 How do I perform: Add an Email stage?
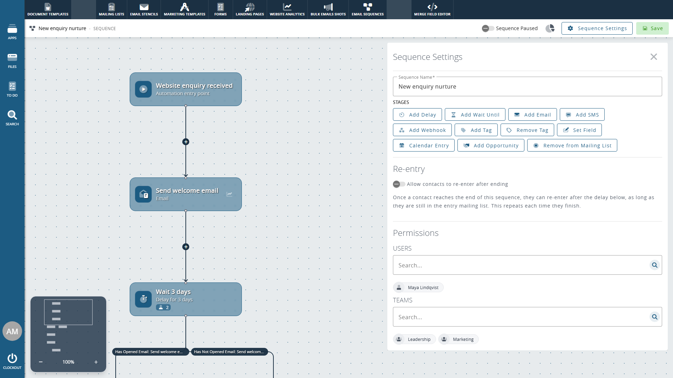coord(532,114)
